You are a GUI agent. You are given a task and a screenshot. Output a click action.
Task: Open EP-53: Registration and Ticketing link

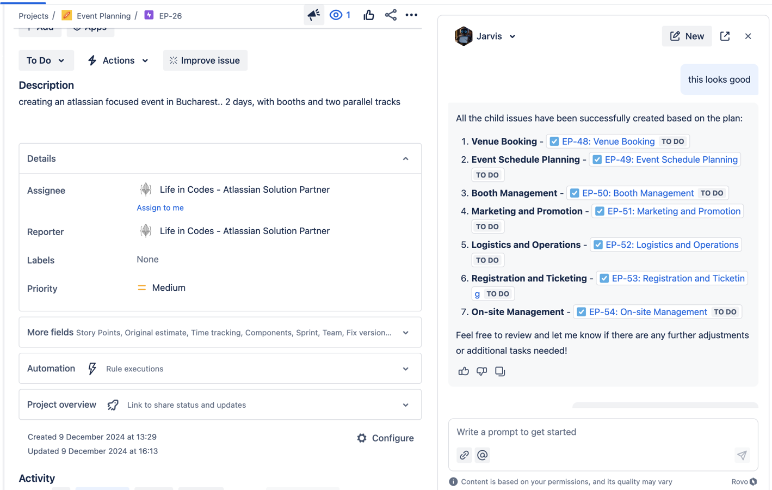click(x=678, y=278)
